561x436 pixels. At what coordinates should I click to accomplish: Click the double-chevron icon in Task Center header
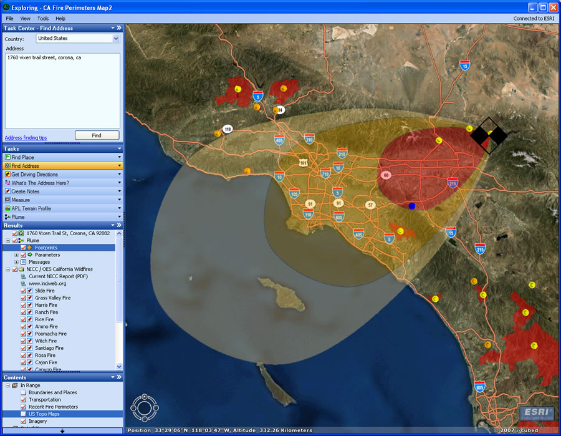point(119,28)
